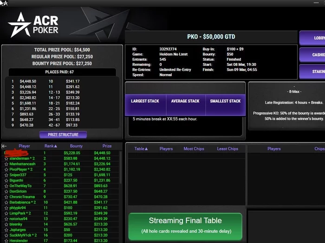
Task: Click the favorite star beside slanderman
Action: click(x=6, y=159)
